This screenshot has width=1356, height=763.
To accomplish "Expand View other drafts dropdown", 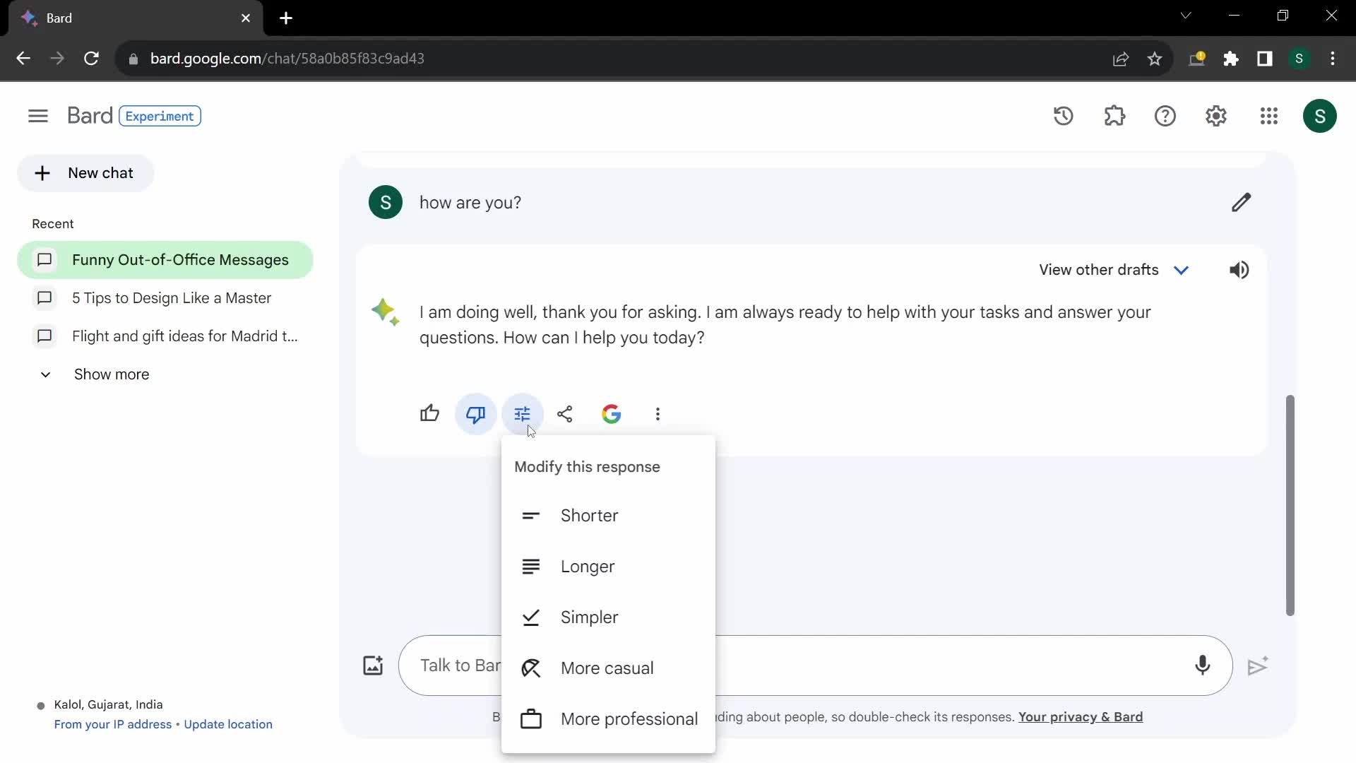I will 1184,270.
